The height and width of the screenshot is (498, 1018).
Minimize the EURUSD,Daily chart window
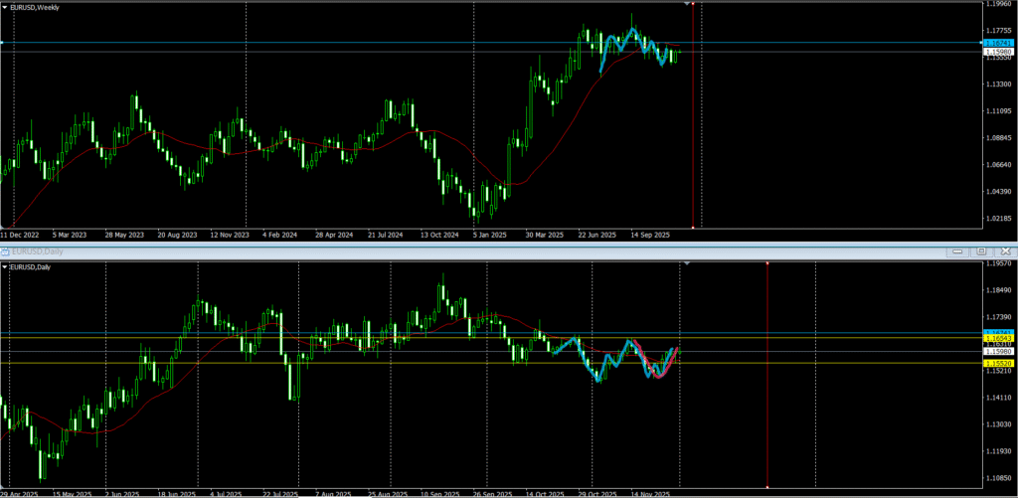pyautogui.click(x=959, y=251)
